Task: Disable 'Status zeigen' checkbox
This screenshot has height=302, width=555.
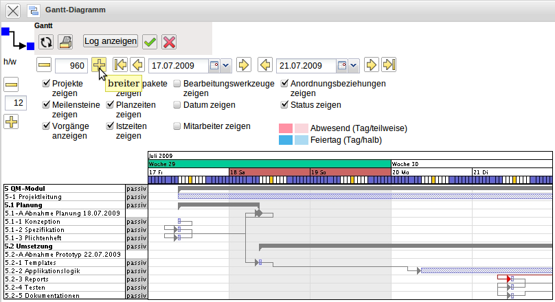Action: 285,105
